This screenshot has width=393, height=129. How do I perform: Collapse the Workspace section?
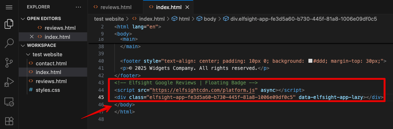pyautogui.click(x=23, y=46)
